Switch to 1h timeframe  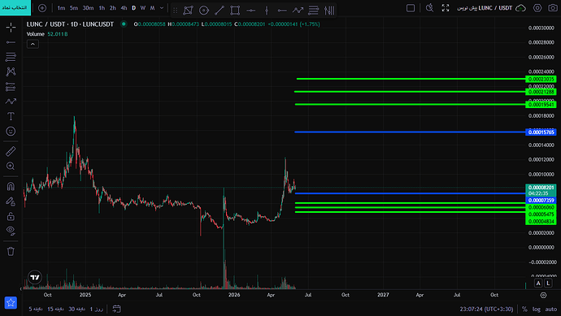(x=102, y=8)
